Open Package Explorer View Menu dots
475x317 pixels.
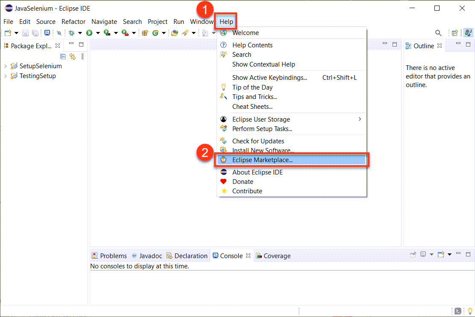(82, 56)
